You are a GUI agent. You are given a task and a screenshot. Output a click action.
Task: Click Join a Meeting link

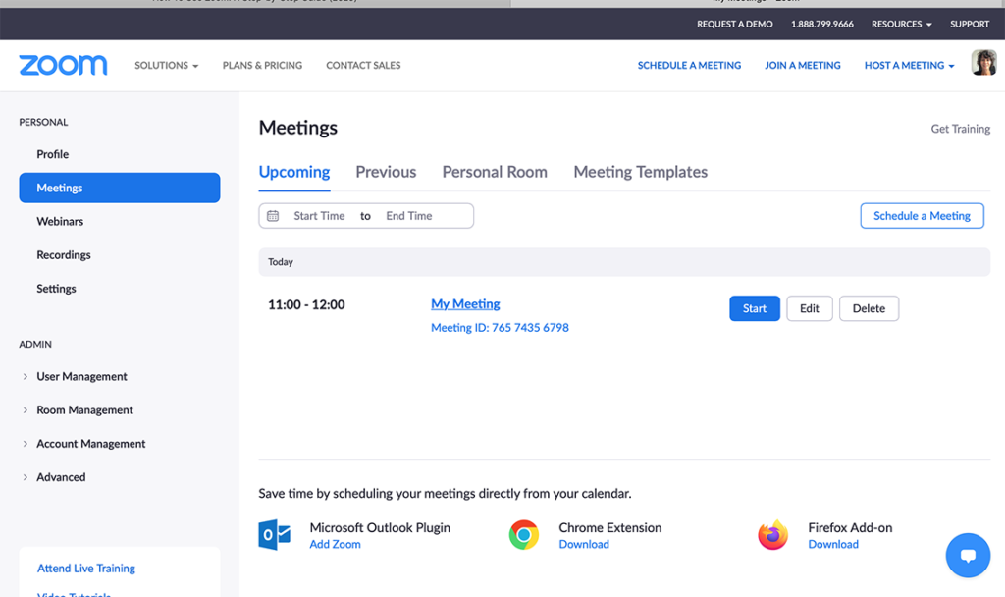click(x=803, y=66)
